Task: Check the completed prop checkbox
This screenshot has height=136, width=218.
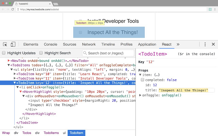Action: [x=142, y=80]
